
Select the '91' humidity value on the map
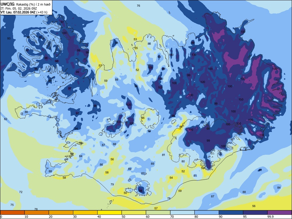260,170
